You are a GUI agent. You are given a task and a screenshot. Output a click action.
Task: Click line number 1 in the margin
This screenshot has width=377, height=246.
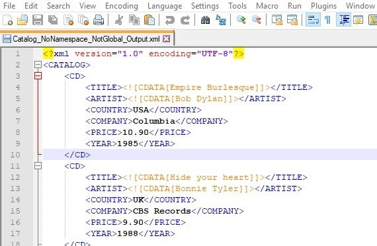tap(18, 54)
